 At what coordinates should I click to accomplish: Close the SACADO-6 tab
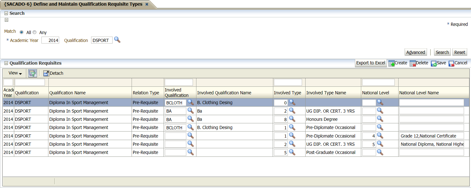147,4
